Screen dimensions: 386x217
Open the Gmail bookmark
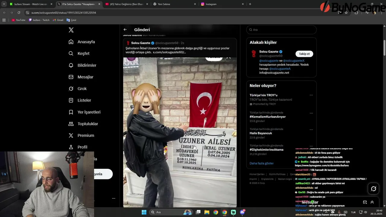[x=58, y=20]
